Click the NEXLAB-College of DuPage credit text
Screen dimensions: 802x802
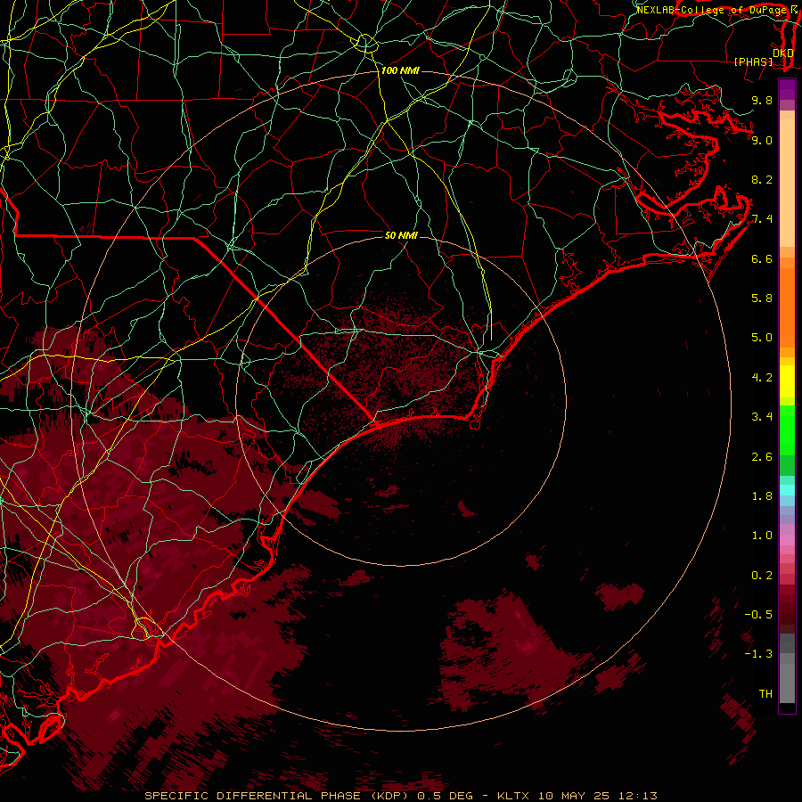714,10
